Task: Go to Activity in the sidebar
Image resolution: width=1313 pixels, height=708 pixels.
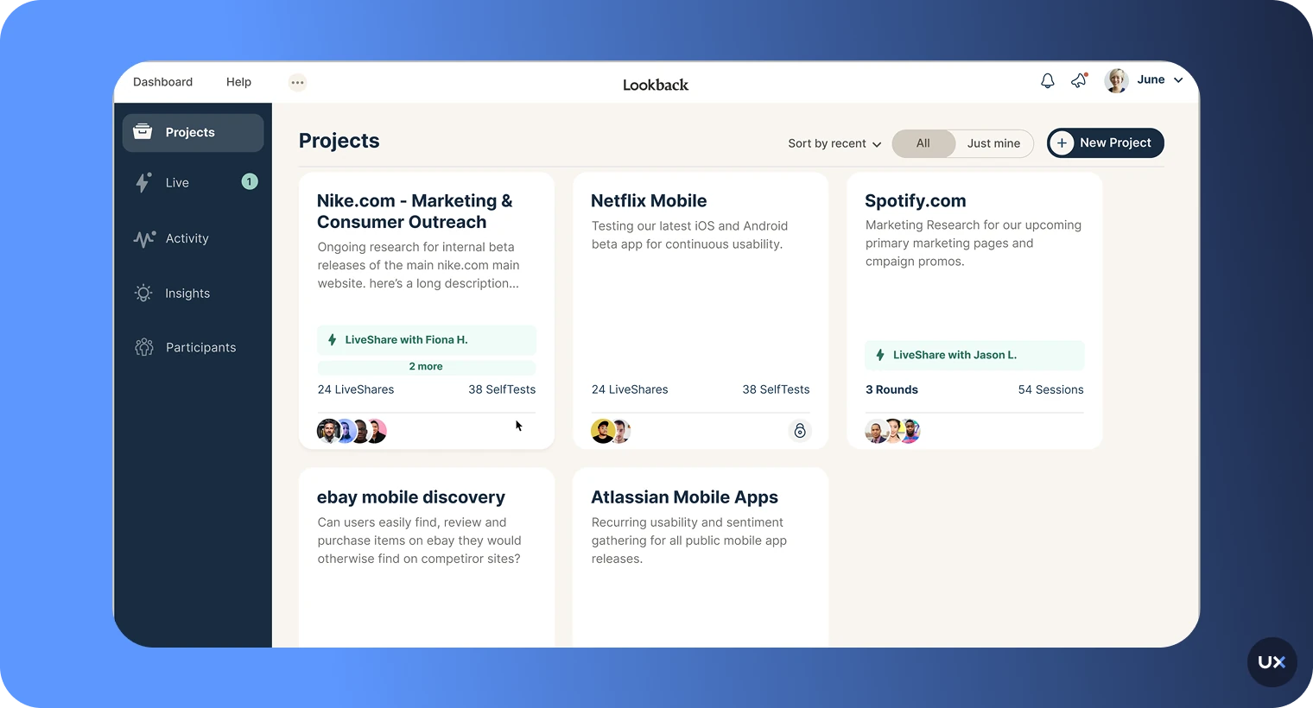Action: (193, 238)
